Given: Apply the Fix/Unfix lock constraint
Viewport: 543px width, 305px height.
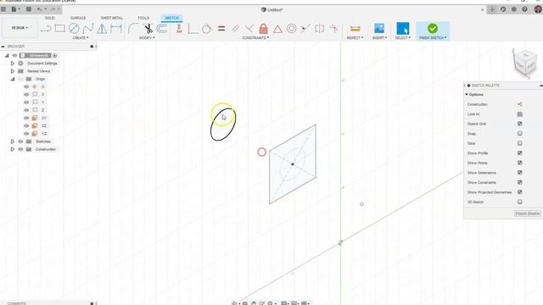Looking at the screenshot, I should pyautogui.click(x=264, y=28).
